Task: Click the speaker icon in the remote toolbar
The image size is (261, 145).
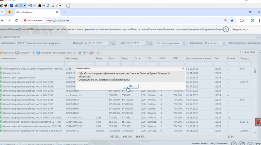Action: point(16,6)
